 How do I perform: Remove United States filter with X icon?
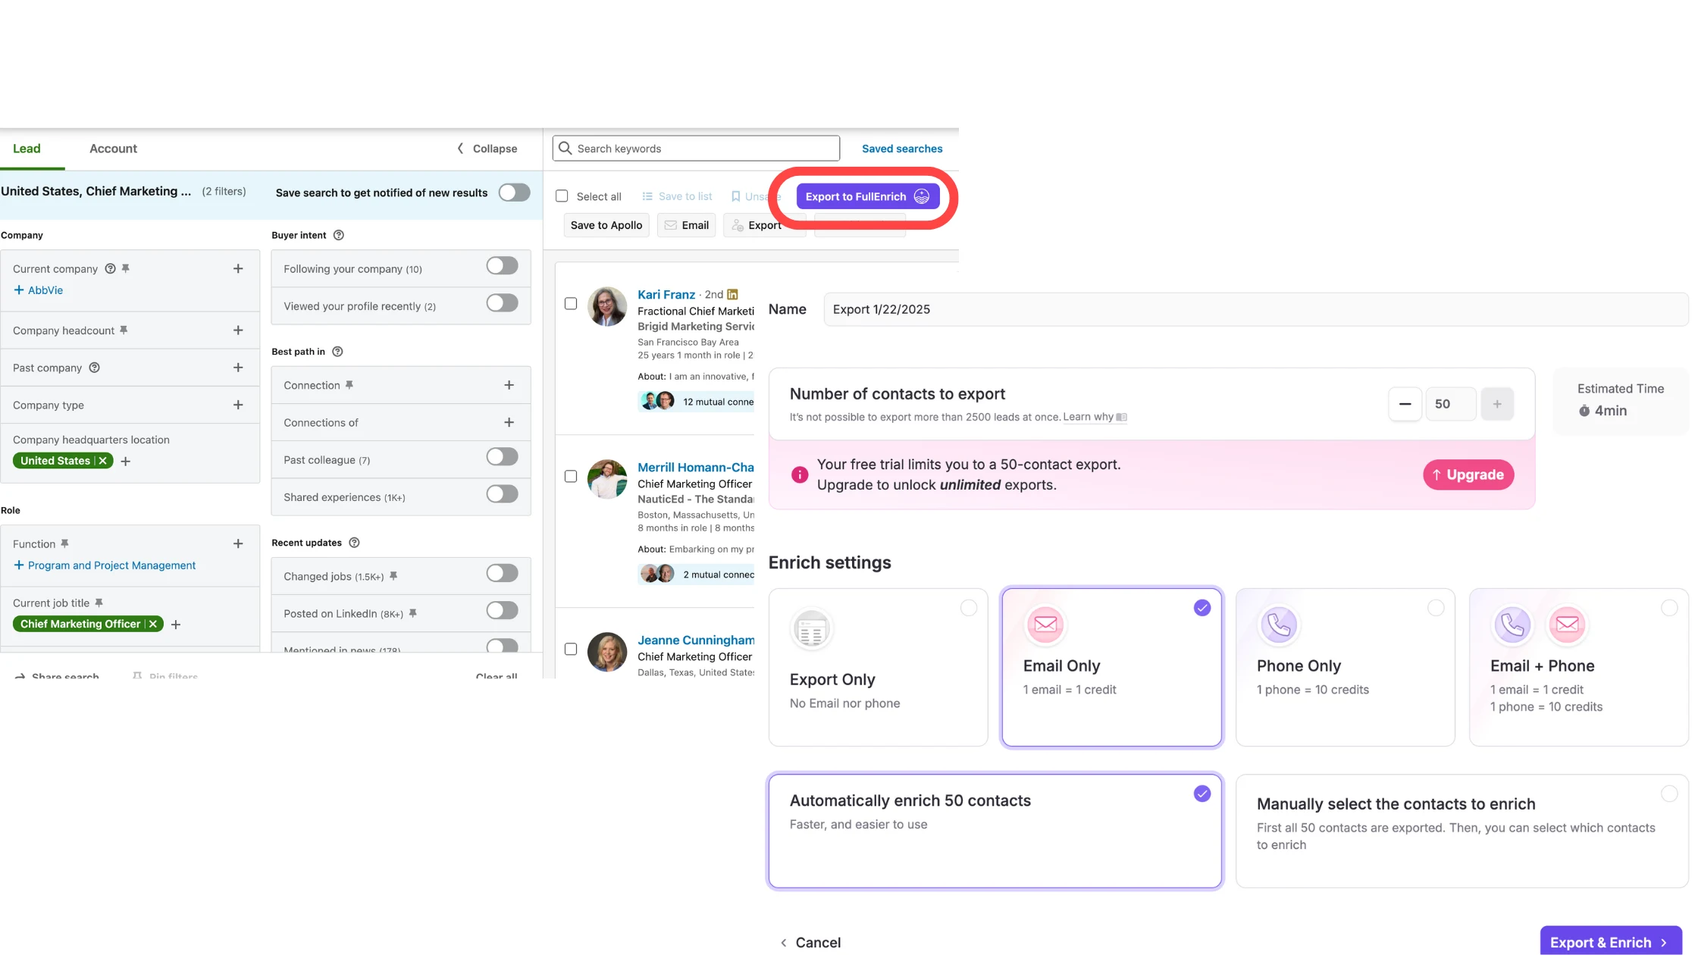tap(103, 461)
